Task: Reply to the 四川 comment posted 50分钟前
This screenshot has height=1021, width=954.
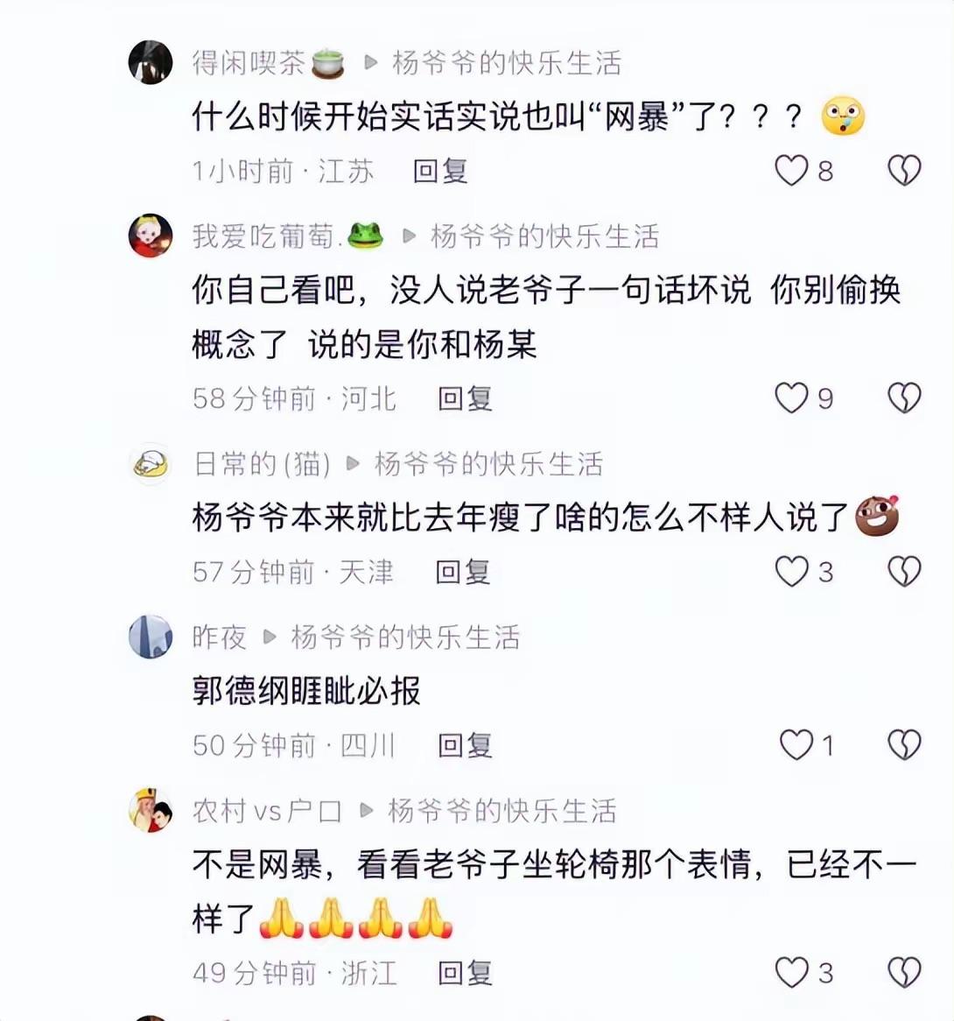Action: tap(465, 745)
